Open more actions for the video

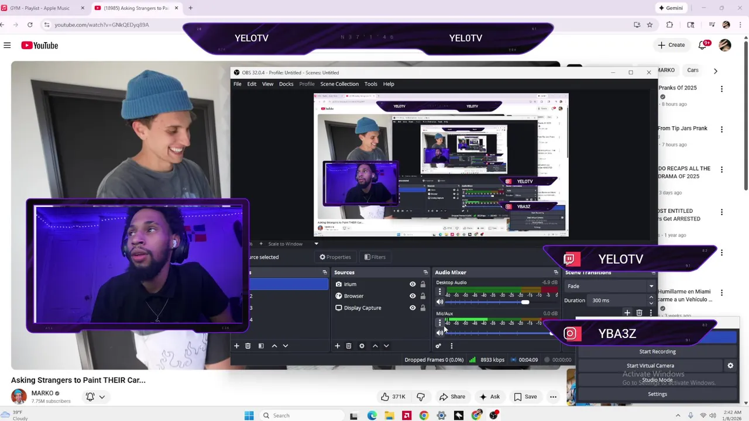[553, 396]
